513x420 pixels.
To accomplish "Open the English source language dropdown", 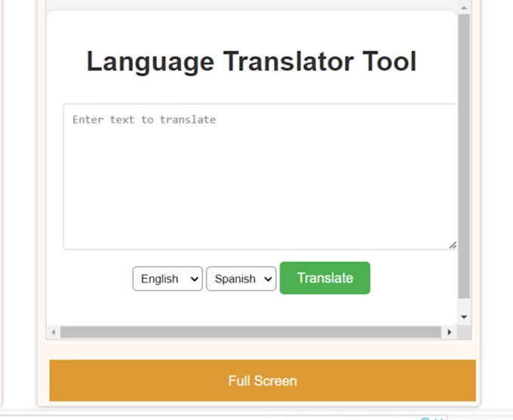I will click(x=167, y=279).
